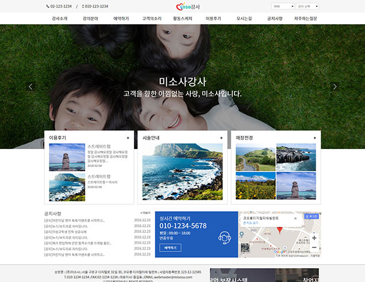Open gallery photo of yellow flower field
365x282 pixels.
tap(255, 186)
